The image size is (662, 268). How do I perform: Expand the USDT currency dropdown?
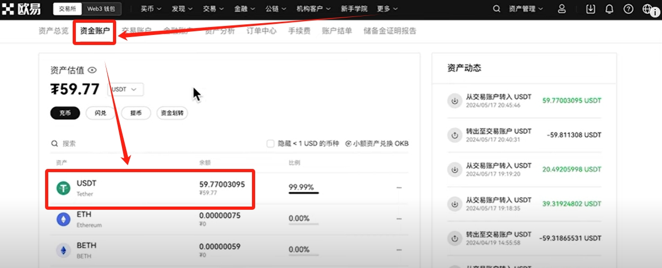(x=125, y=90)
